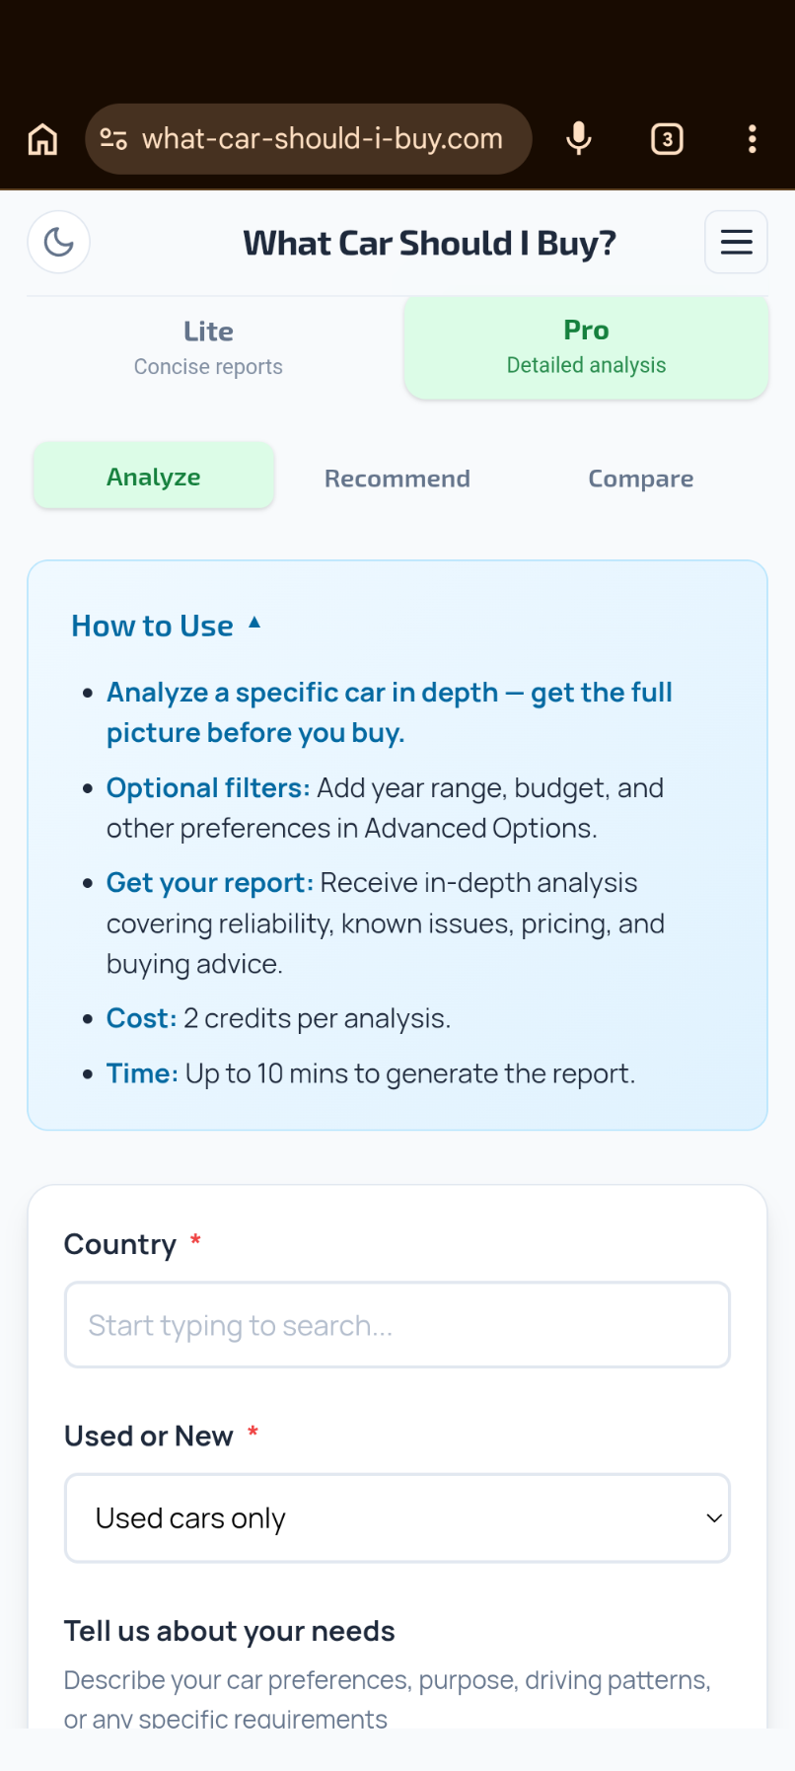Click the dropdown chevron beside Used cars only
Screen dimensions: 795x1771
(x=714, y=1517)
